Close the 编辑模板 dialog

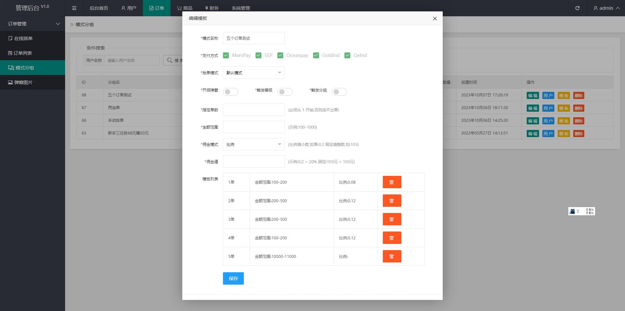(x=435, y=19)
